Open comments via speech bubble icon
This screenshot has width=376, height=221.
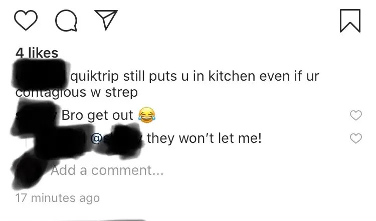[x=66, y=21]
